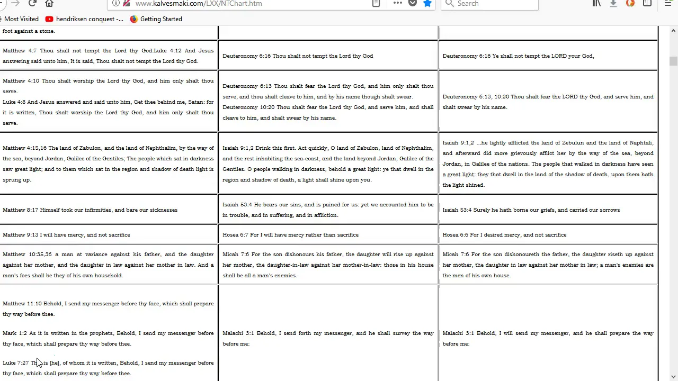Open the browser home page
Screen dimensions: 678x381
49,3
